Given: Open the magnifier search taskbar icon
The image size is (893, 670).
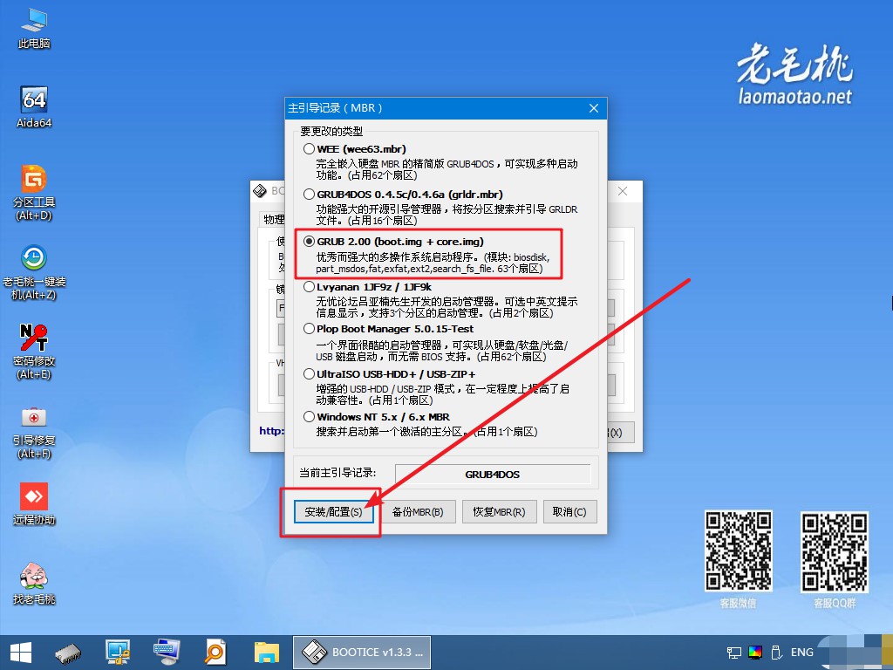Looking at the screenshot, I should tap(215, 653).
